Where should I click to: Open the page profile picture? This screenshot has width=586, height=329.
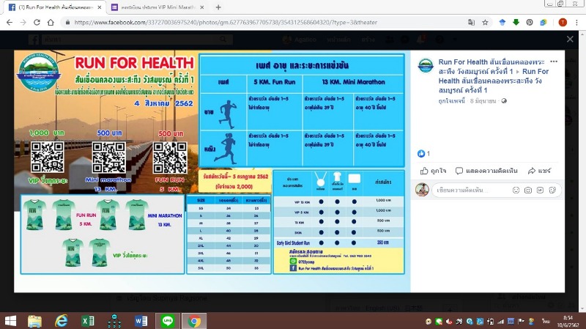pyautogui.click(x=426, y=66)
